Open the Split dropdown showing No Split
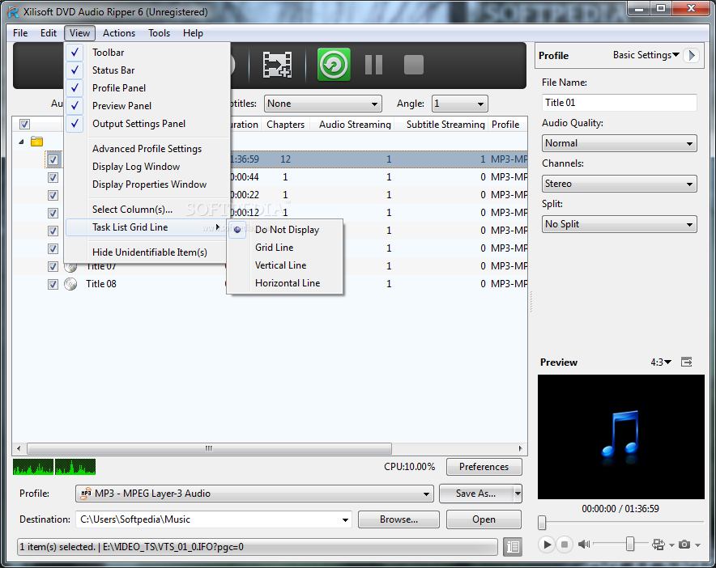This screenshot has width=716, height=568. [619, 224]
